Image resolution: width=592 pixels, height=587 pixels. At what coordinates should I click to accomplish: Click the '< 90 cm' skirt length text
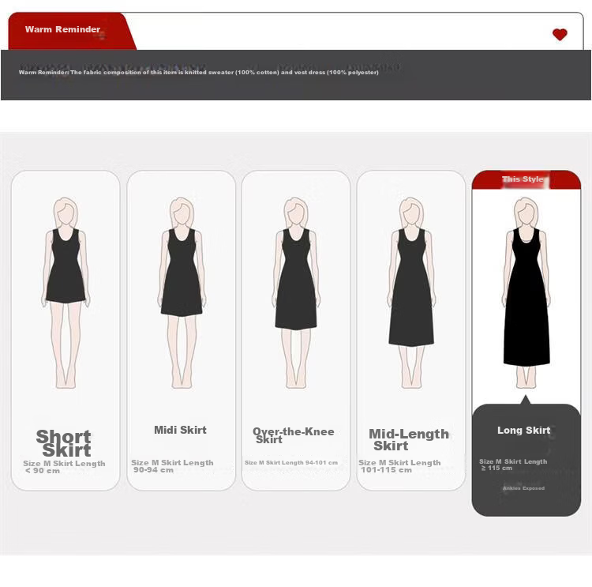[43, 471]
